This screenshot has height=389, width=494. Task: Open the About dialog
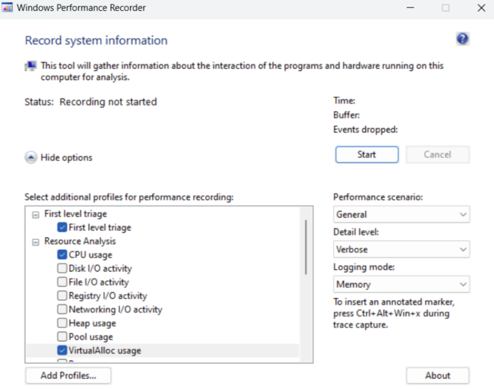click(x=438, y=375)
